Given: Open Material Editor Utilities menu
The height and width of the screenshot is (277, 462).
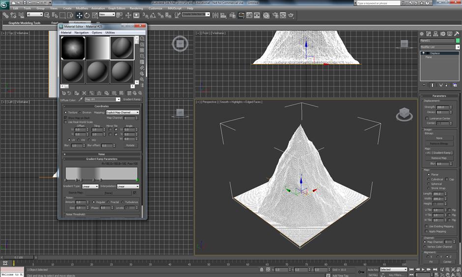Looking at the screenshot, I should pyautogui.click(x=110, y=32).
